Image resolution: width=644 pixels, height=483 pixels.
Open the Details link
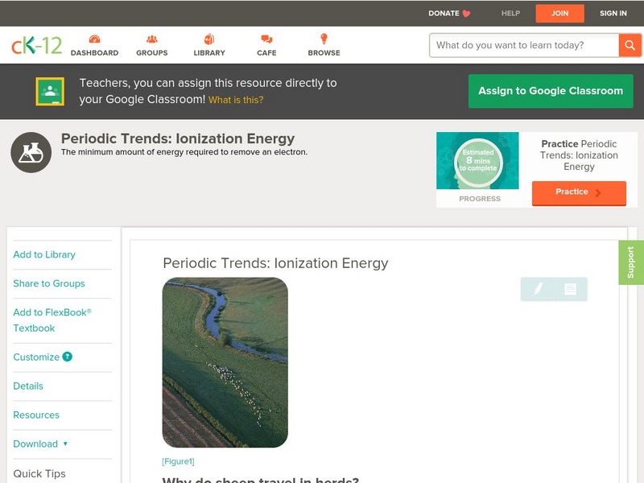click(x=28, y=386)
